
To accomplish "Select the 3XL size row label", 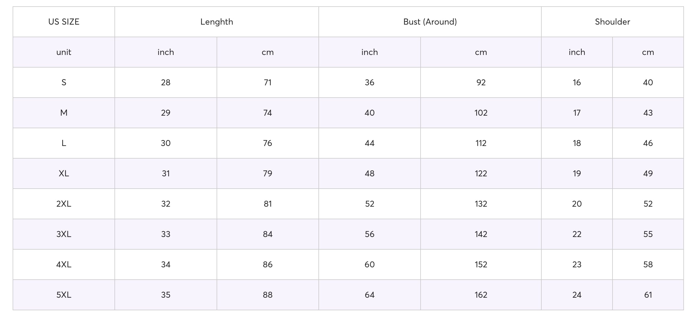I will pos(64,234).
